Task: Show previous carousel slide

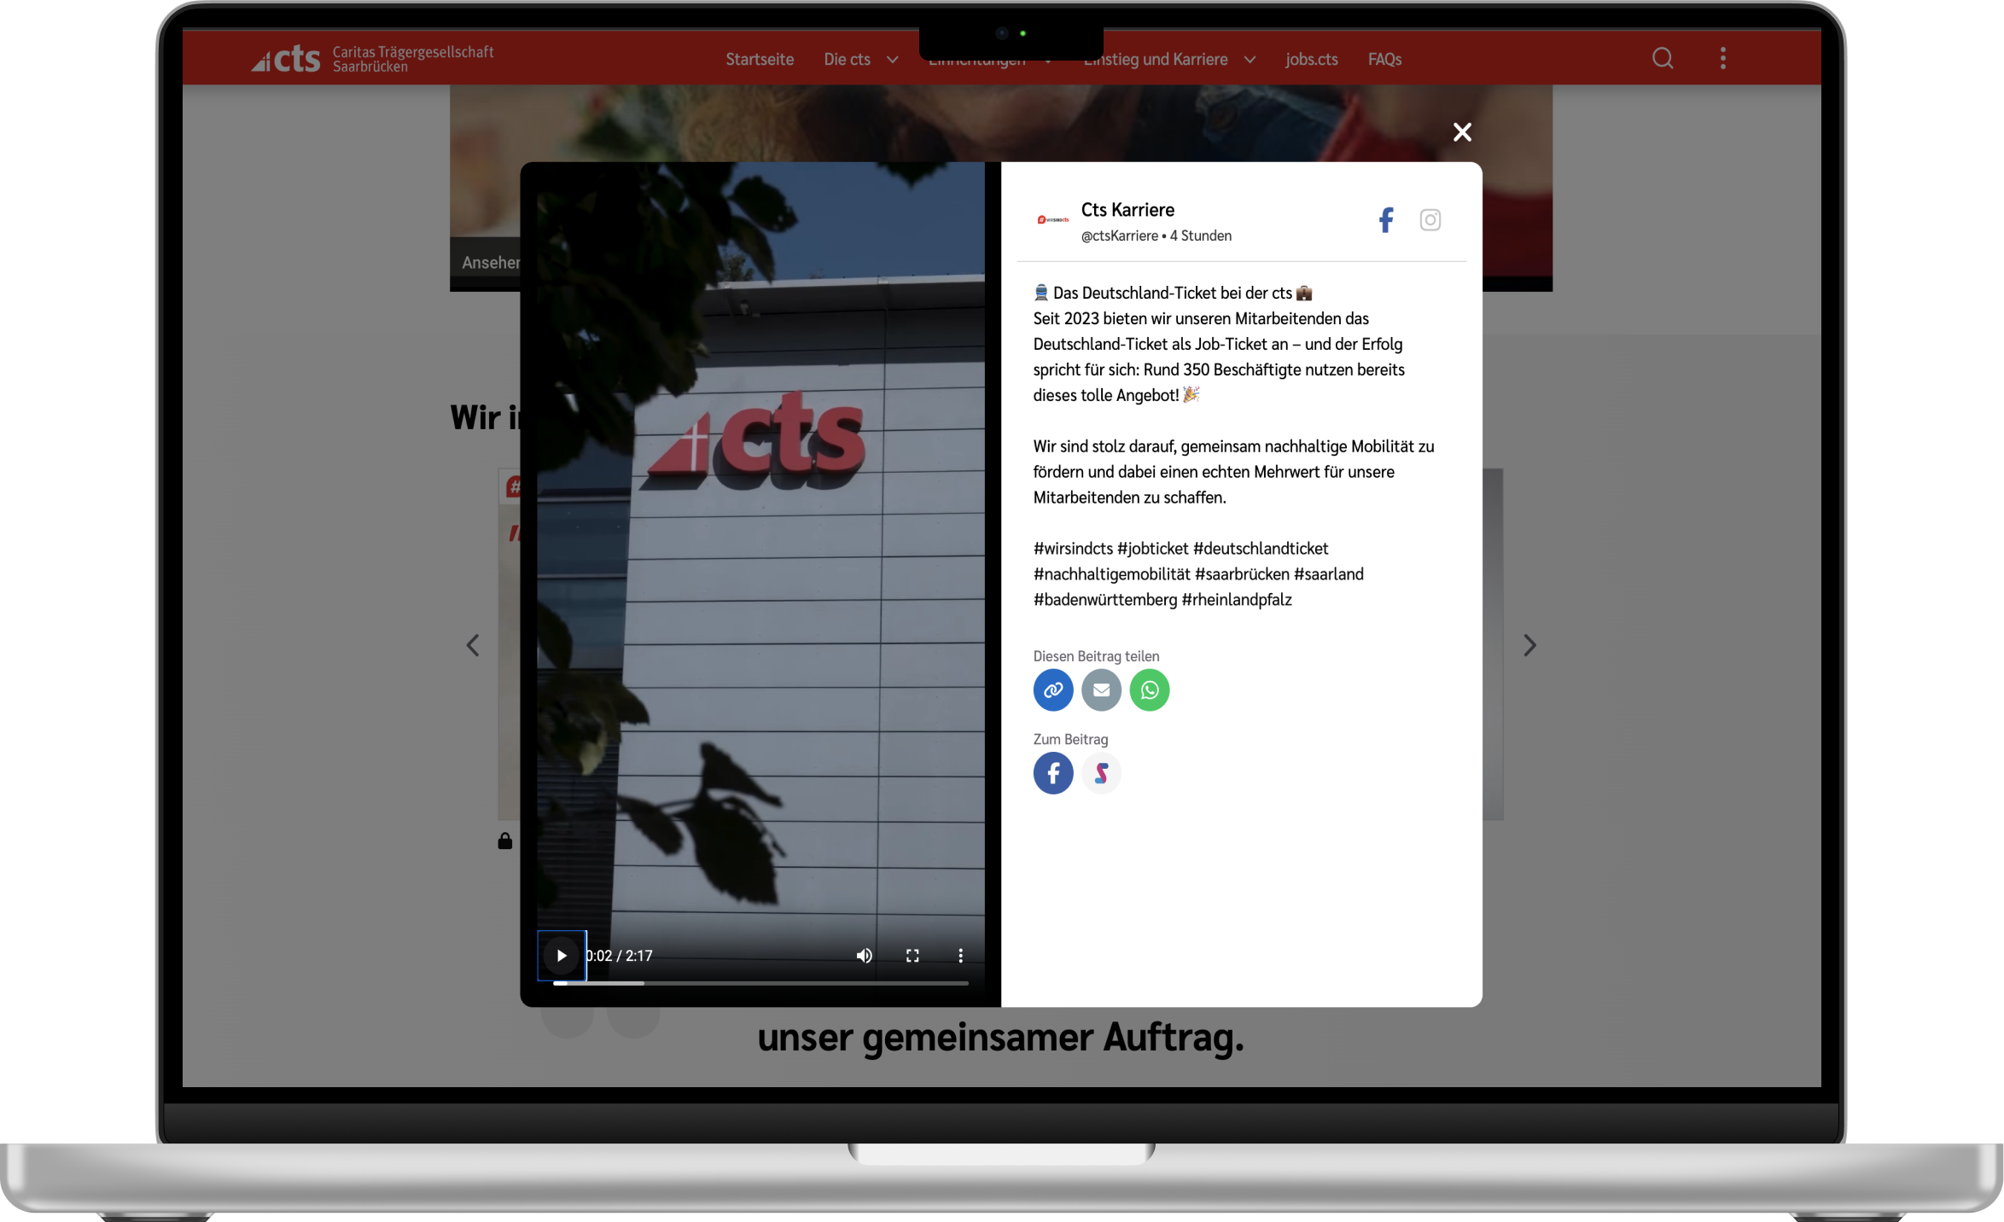Action: click(473, 645)
